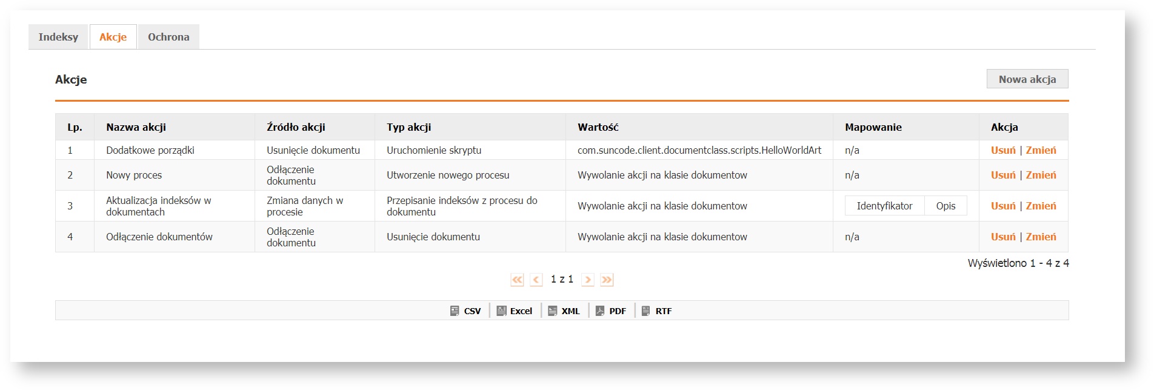Delete the Dodatkowe porządki action
1154x391 pixels.
click(x=1002, y=150)
